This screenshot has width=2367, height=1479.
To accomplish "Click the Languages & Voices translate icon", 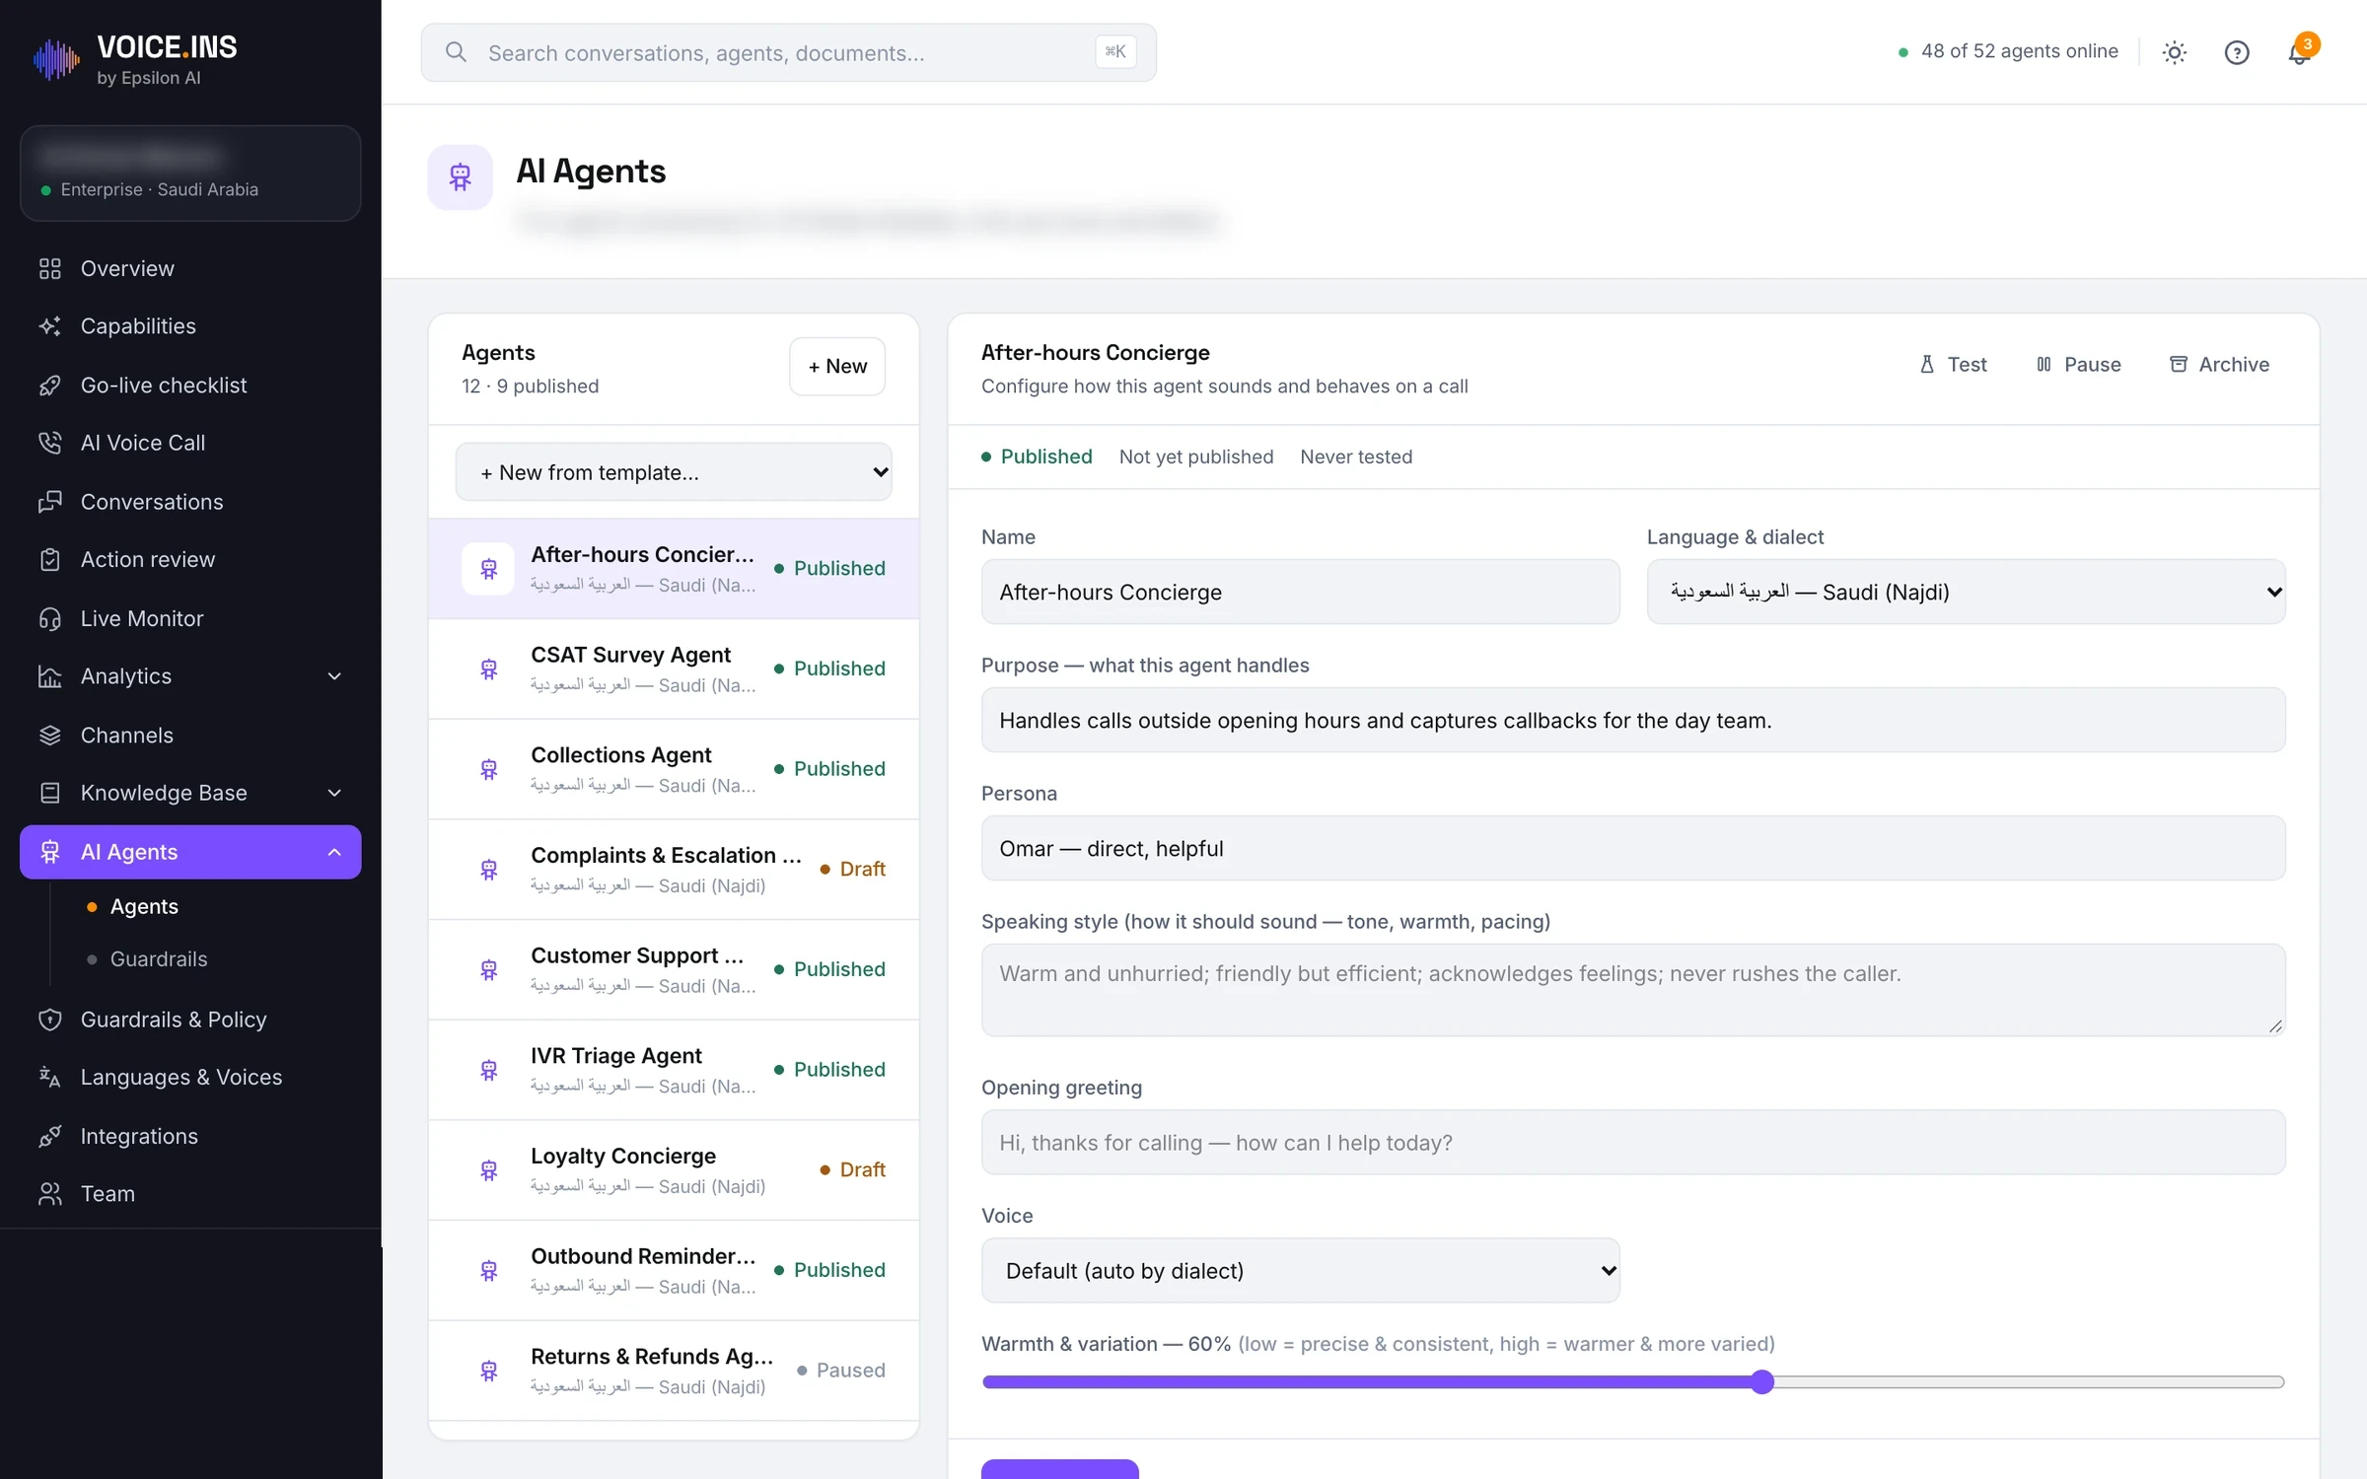I will coord(50,1077).
